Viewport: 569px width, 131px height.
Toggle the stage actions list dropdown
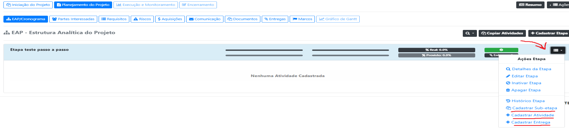pos(558,50)
